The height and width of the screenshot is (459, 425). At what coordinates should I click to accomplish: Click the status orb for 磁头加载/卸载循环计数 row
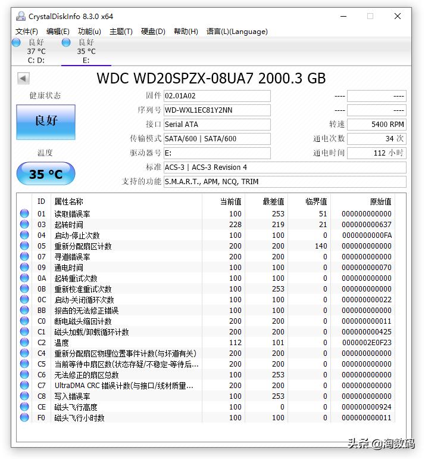[24, 331]
